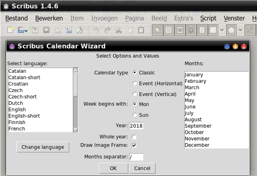This screenshot has height=176, width=257.
Task: Click the OK button
Action: click(113, 168)
